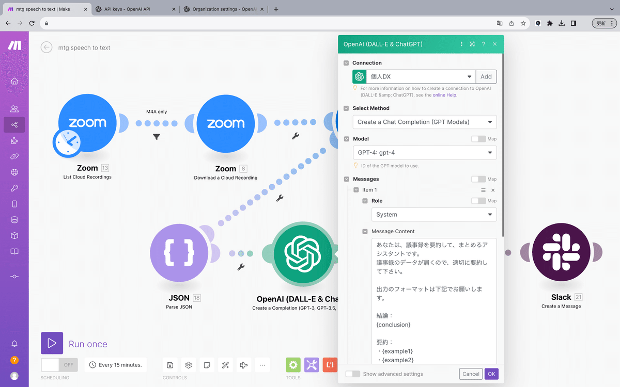Open the Scenarios share icon in sidebar

[x=14, y=125]
